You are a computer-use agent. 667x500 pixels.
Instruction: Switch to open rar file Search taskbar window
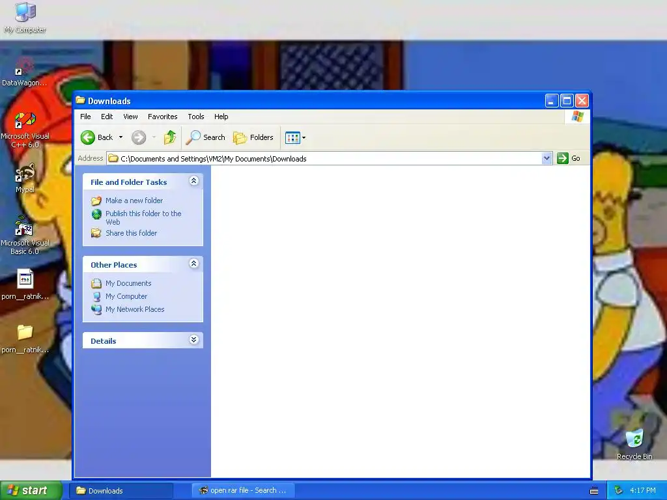tap(243, 491)
